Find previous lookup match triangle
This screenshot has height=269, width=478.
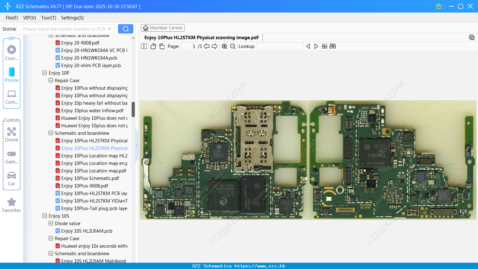(x=308, y=46)
